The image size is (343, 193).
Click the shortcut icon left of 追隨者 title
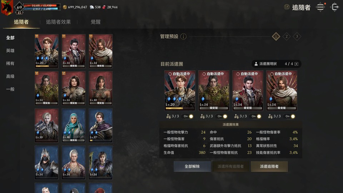pos(287,7)
